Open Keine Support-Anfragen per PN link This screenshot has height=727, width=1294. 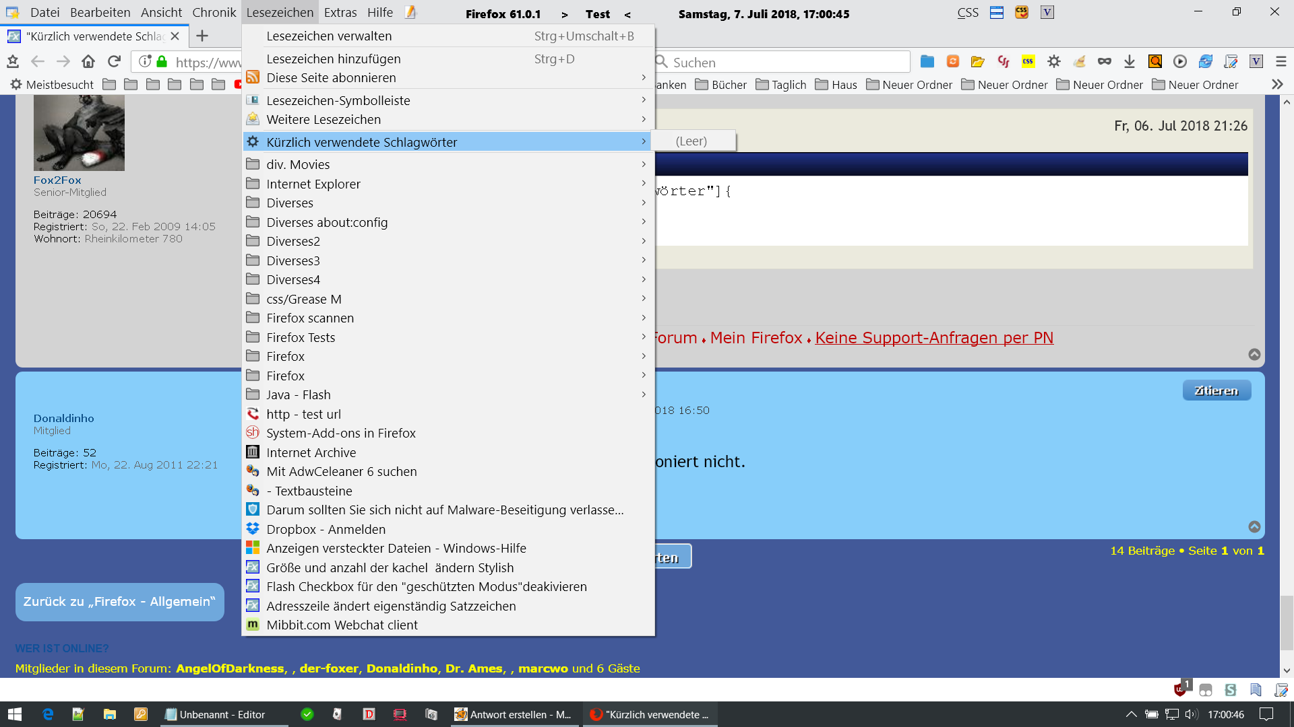(933, 338)
